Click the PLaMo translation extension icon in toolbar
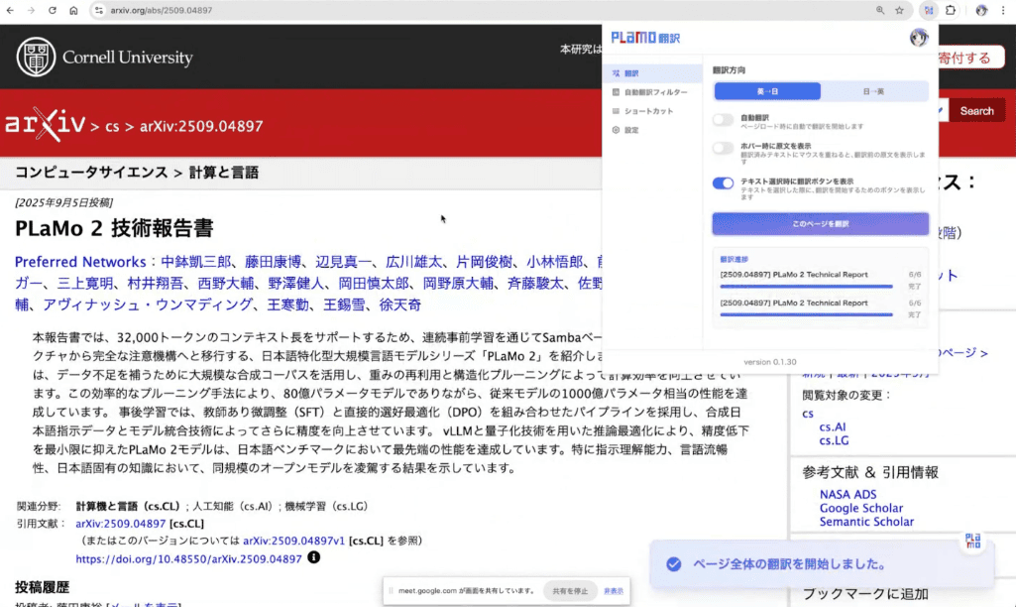 coord(928,10)
